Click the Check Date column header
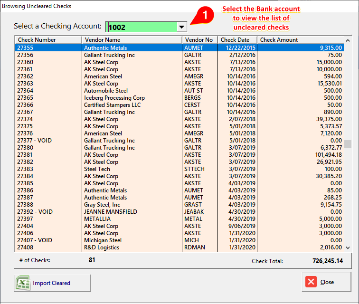The image size is (359, 304). (237, 39)
